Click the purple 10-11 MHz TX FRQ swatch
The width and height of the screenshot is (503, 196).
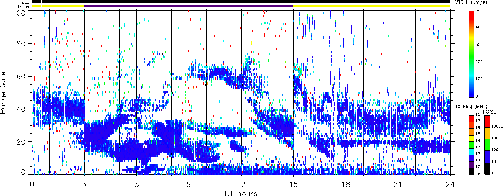(471, 164)
